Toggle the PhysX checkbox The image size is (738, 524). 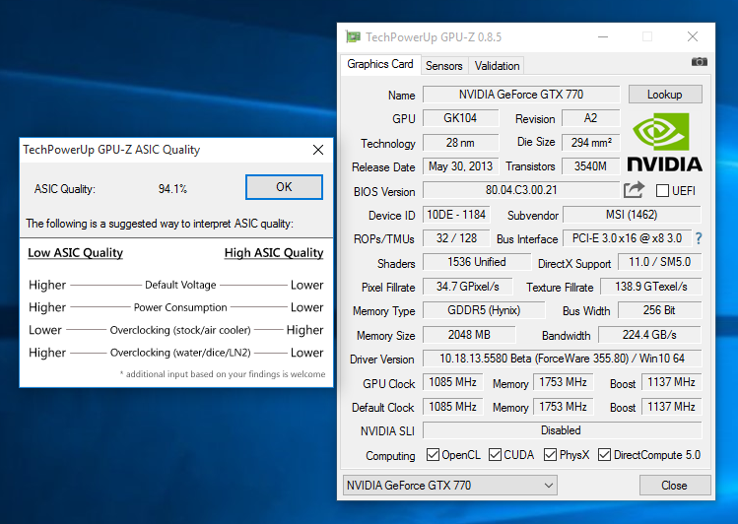coord(550,455)
